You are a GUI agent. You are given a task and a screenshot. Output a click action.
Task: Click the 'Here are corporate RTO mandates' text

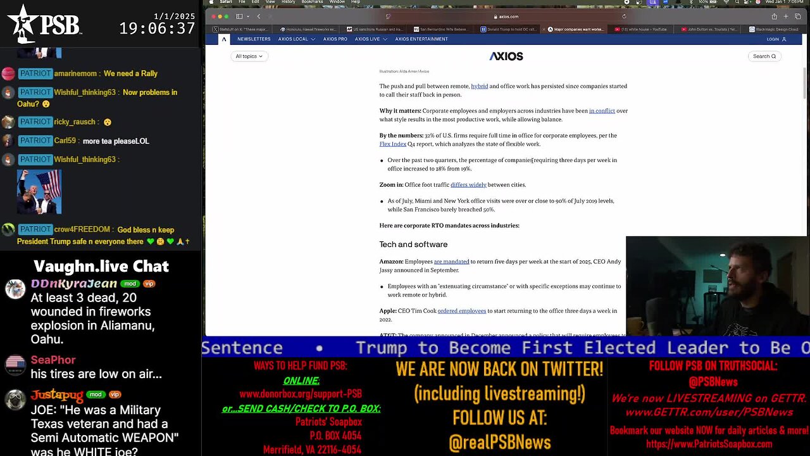pyautogui.click(x=449, y=225)
